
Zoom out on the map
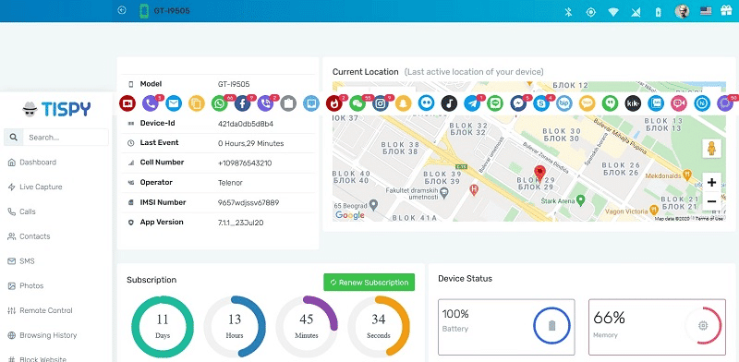click(x=711, y=201)
